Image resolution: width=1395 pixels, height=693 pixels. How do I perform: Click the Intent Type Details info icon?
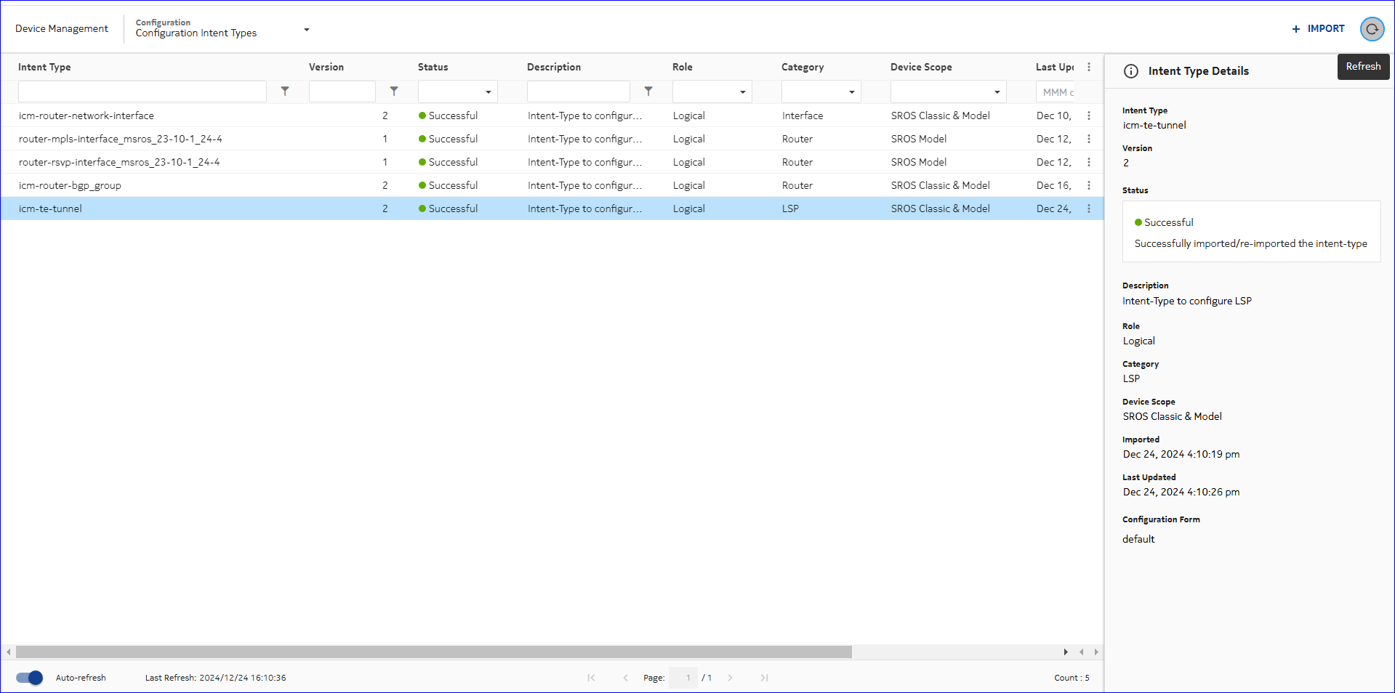(x=1131, y=71)
